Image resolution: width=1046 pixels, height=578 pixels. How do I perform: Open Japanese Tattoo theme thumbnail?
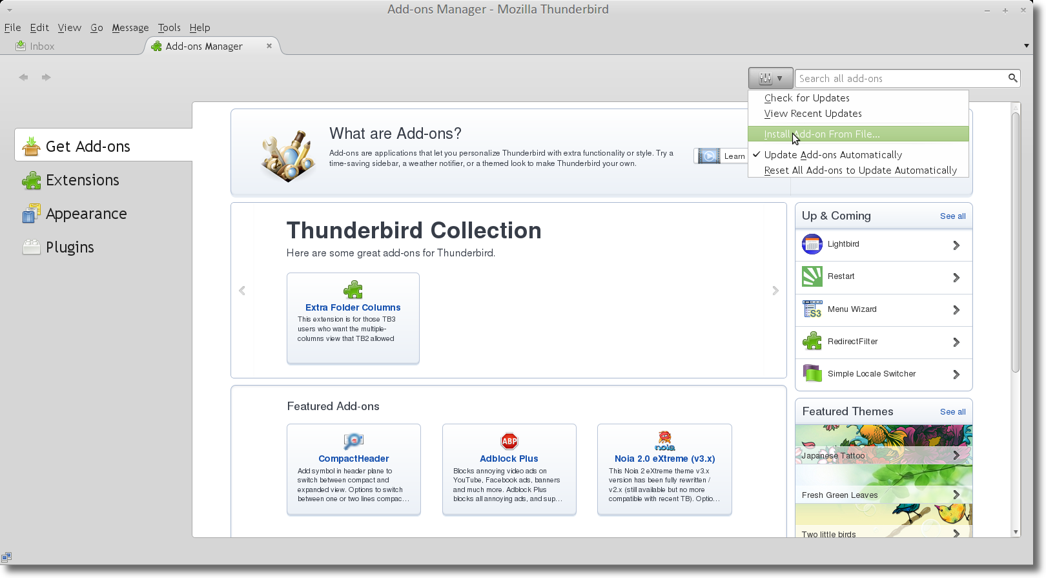tap(884, 444)
